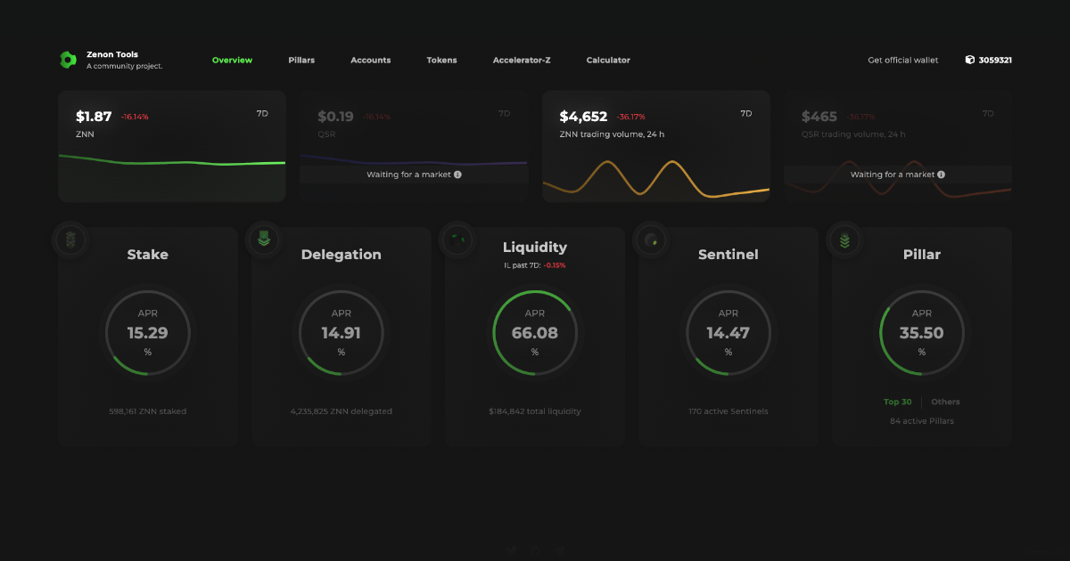Screen dimensions: 1070x561
Task: Open the Accelerator-Z tab
Action: click(x=522, y=61)
